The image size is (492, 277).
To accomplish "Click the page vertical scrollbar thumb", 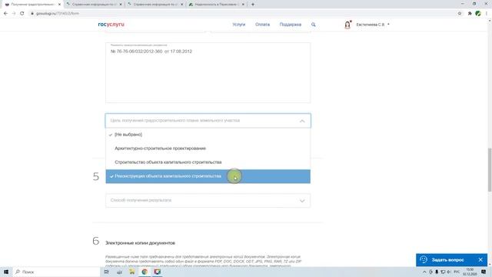I will coord(490,169).
